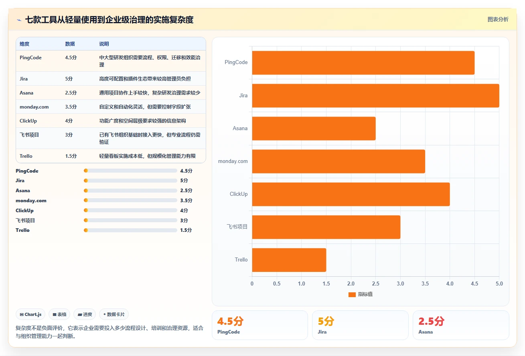525x356 pixels.
Task: Click the PingCode bar in chart
Action: [363, 62]
